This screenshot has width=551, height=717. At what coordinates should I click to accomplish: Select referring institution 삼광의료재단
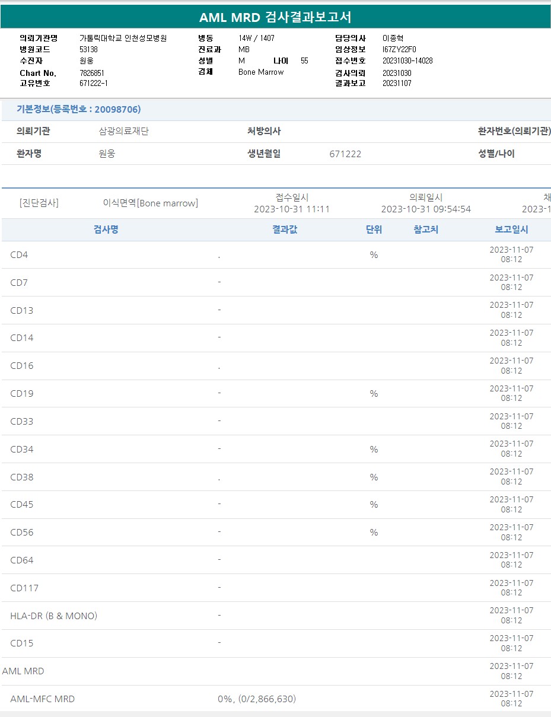123,132
